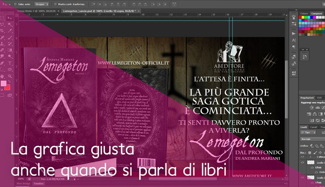Add a Brightness/Contrast adjustment
The width and height of the screenshot is (325, 187).
pyautogui.click(x=312, y=108)
